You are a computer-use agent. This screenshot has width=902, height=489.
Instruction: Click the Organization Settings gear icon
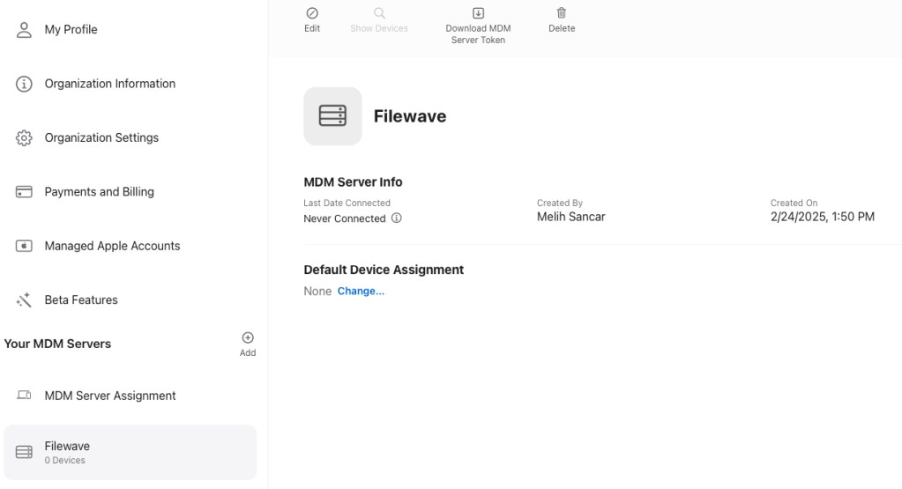tap(24, 137)
